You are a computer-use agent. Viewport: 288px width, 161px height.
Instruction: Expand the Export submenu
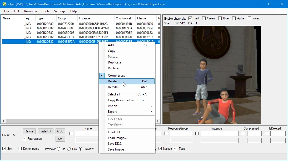click(127, 112)
